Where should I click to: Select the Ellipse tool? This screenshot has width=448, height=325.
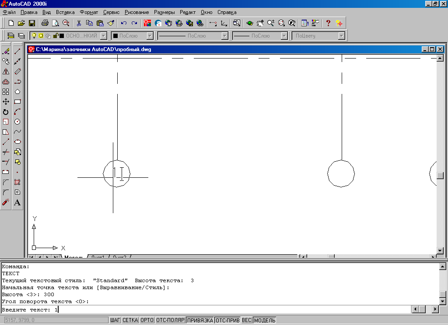(x=17, y=142)
